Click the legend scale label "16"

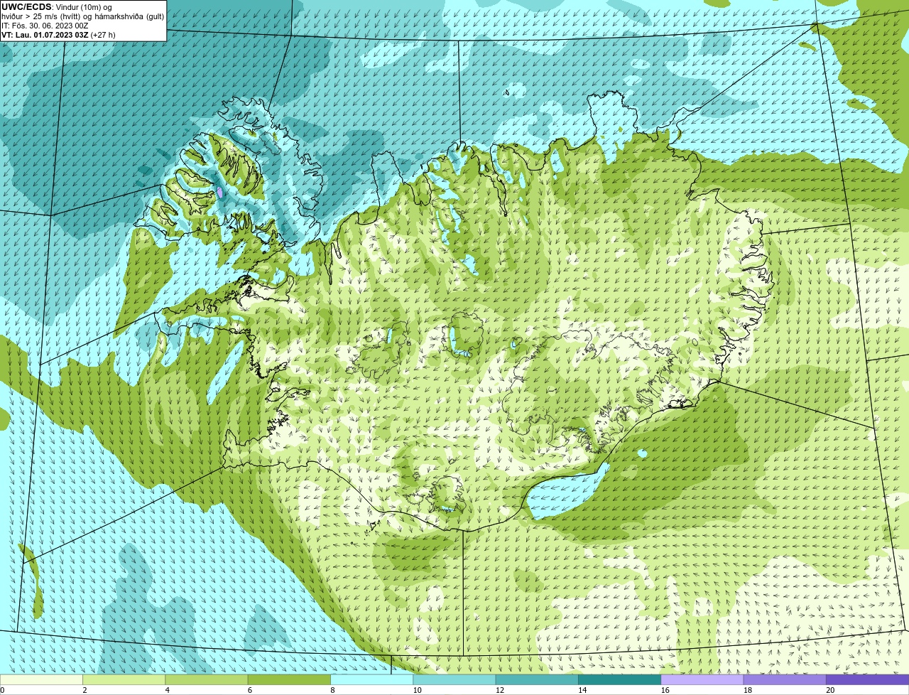pyautogui.click(x=665, y=690)
